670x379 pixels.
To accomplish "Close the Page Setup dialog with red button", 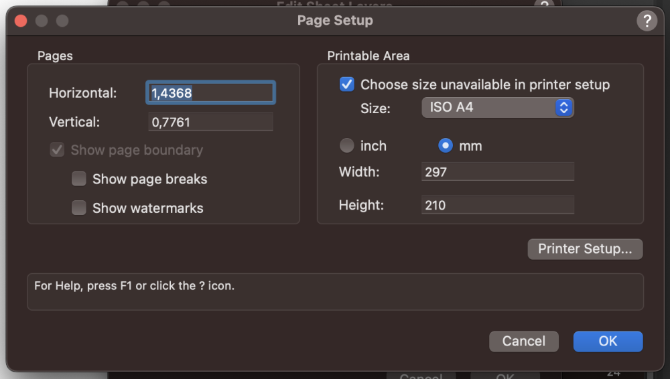I will [21, 21].
